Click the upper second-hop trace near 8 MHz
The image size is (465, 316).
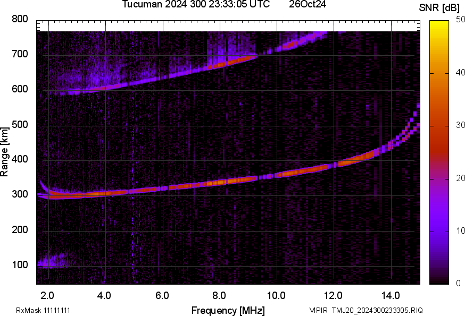[219, 65]
